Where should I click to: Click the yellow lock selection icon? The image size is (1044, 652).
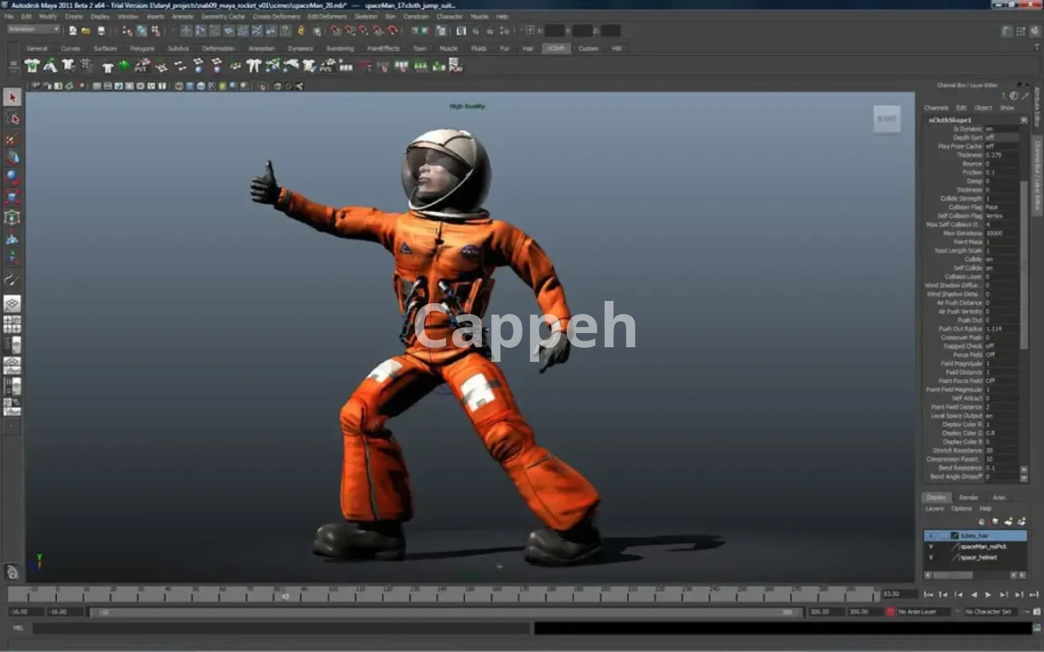301,31
